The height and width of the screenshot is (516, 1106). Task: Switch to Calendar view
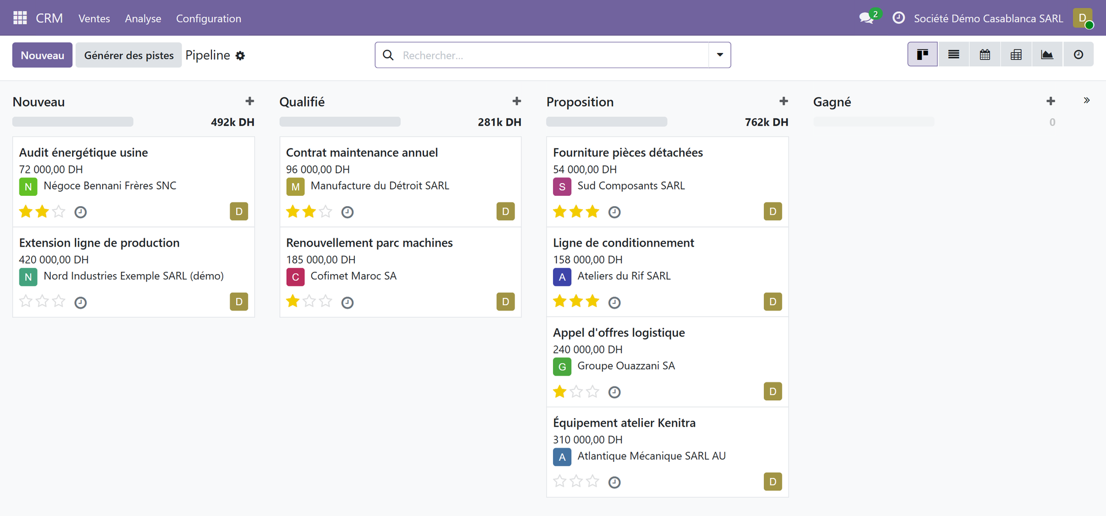tap(985, 55)
